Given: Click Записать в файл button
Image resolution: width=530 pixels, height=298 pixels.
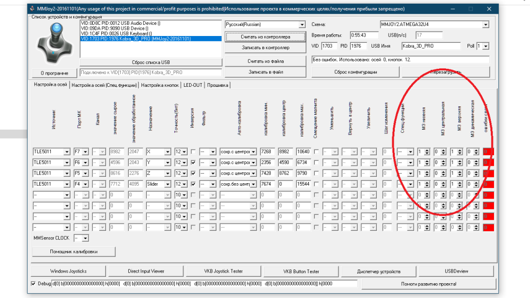Looking at the screenshot, I should [266, 72].
